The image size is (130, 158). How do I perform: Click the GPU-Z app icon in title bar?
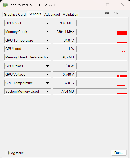[5, 5]
